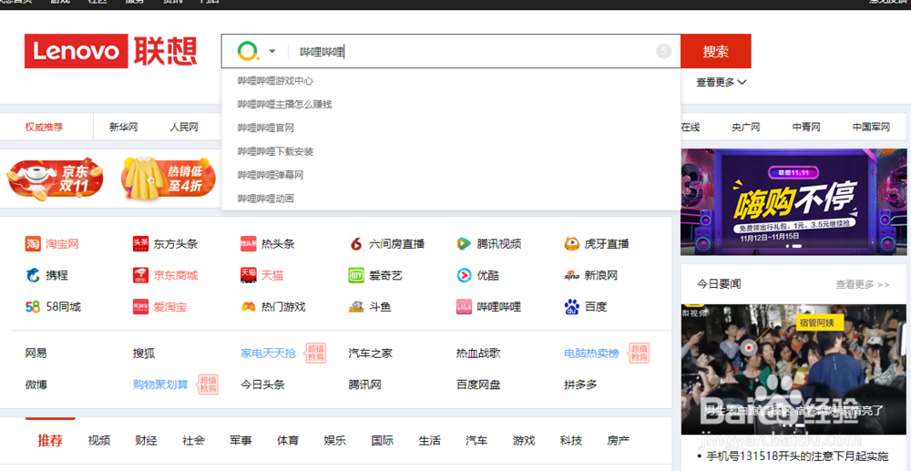Select suggestion 哔哩哔哩官网

[265, 128]
